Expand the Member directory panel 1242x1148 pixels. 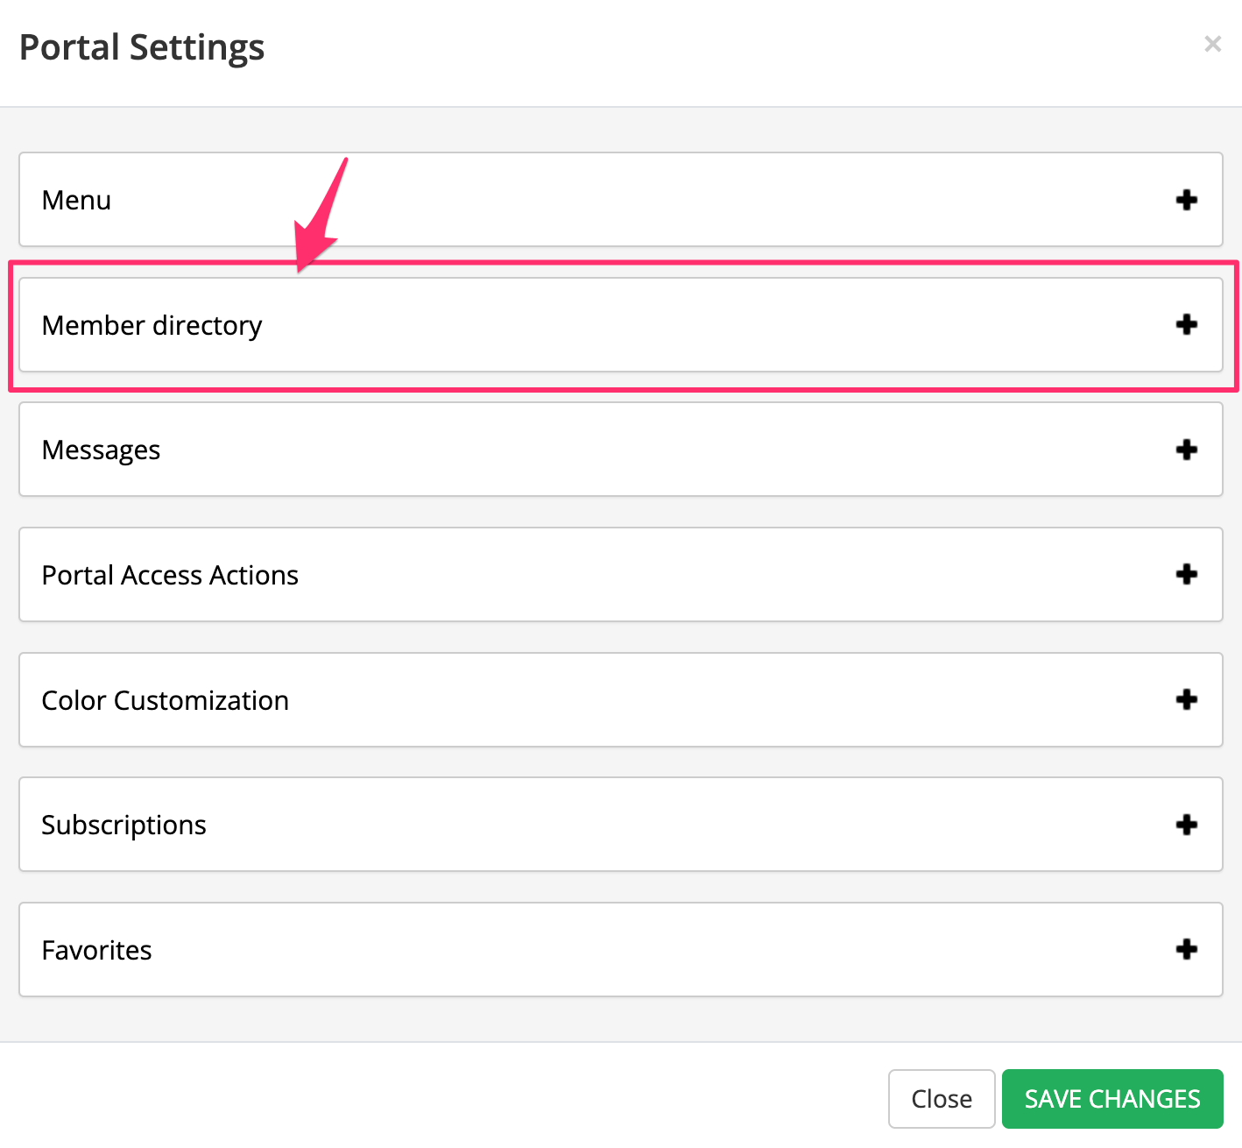pos(621,325)
